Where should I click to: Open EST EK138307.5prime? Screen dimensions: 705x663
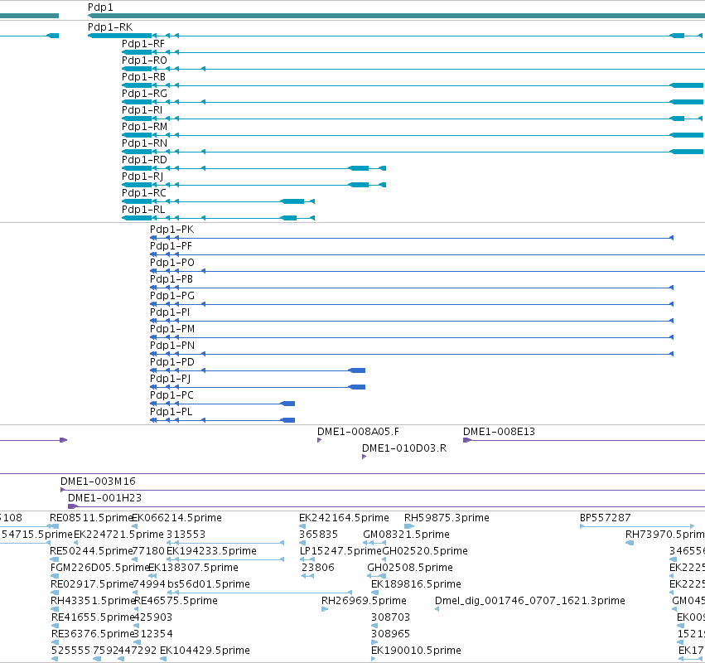[x=193, y=568]
